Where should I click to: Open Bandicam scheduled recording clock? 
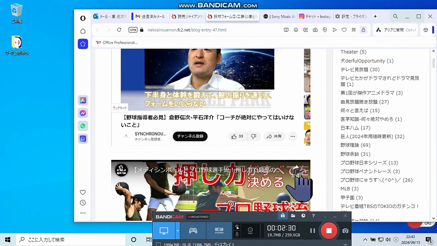coord(303,216)
